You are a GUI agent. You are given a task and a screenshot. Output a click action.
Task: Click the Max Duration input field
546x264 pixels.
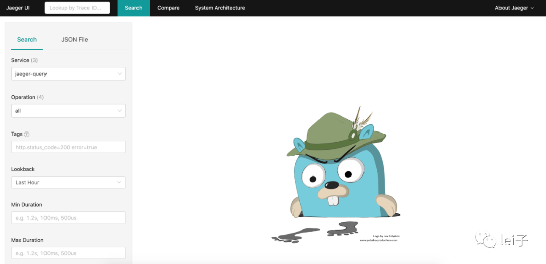click(68, 253)
